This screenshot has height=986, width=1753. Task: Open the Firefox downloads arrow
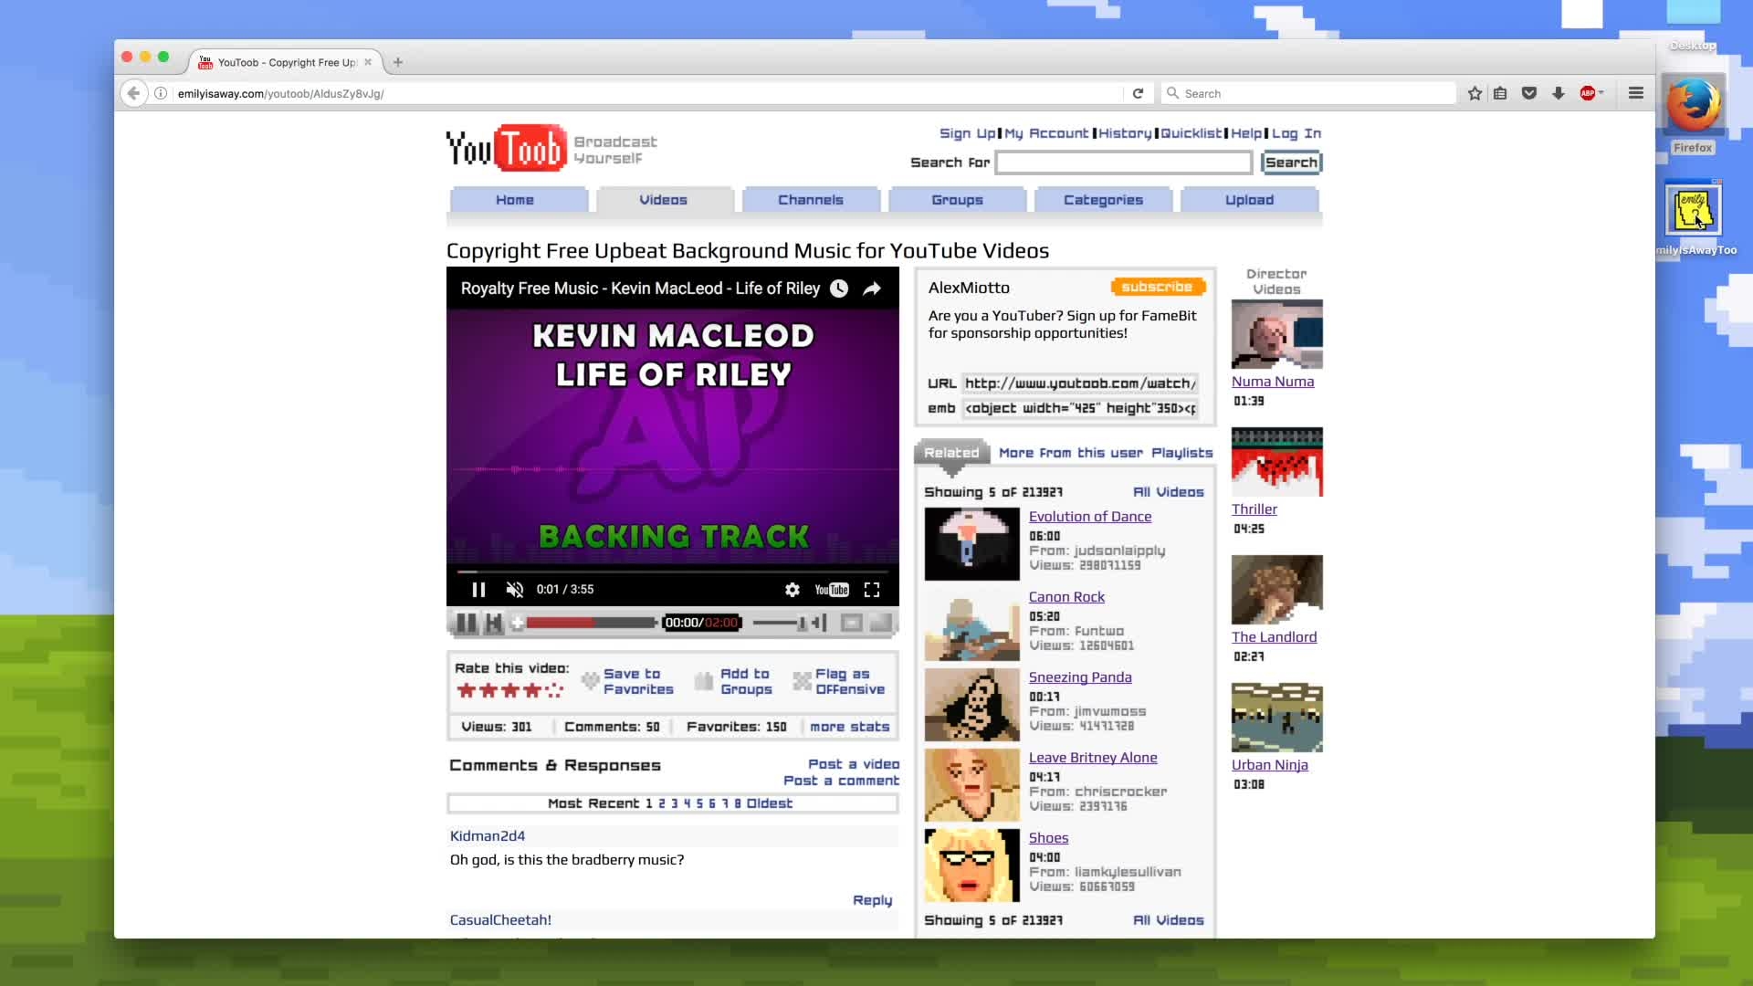tap(1559, 93)
